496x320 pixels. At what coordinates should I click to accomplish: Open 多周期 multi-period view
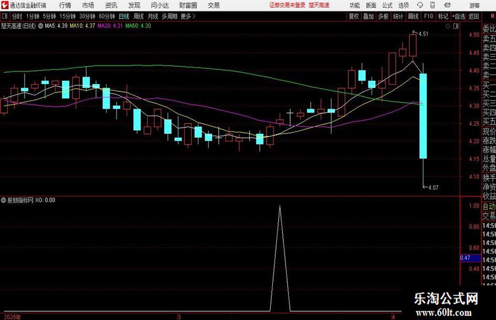[x=170, y=16]
